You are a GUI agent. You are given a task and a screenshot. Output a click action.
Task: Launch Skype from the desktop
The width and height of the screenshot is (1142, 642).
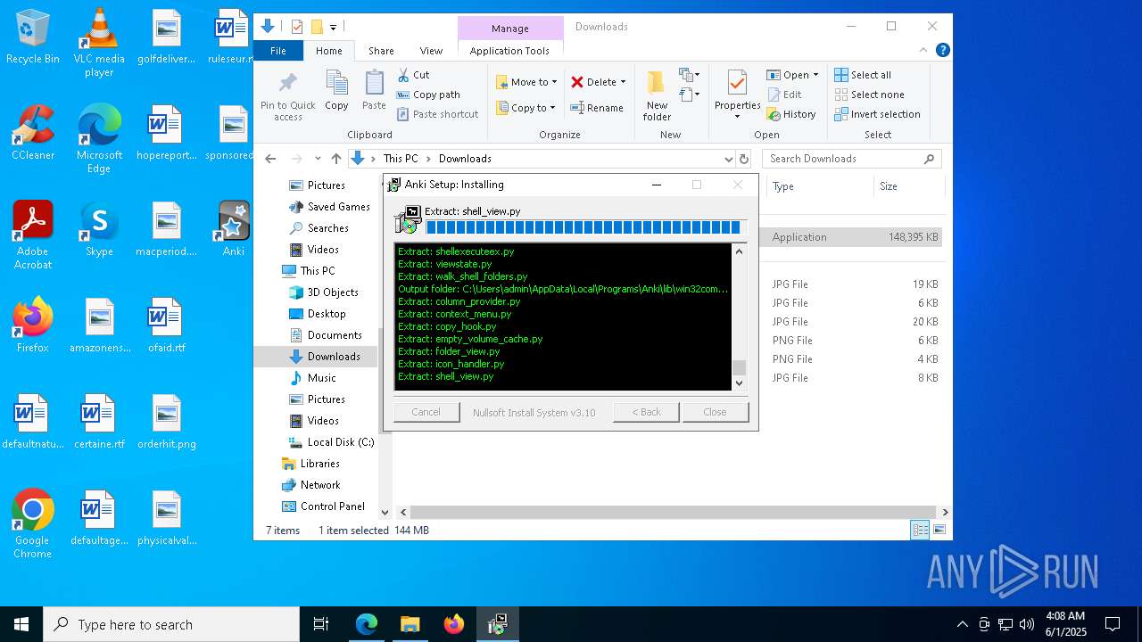(x=99, y=228)
